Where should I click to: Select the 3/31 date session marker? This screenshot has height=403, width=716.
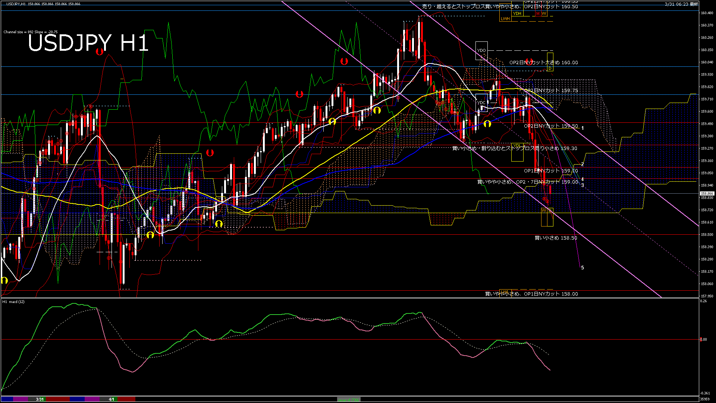[40, 399]
